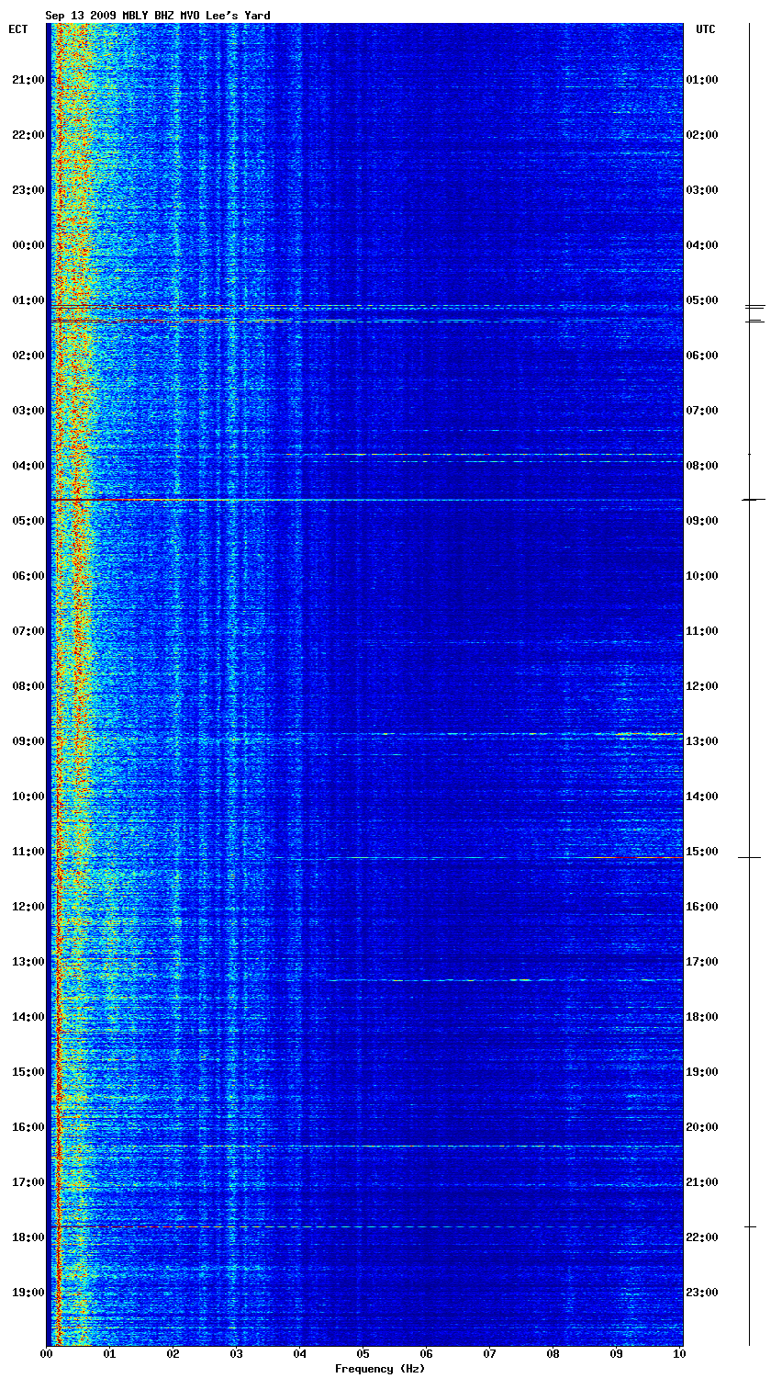
Task: Click the 10 Hz frequency tick label
Action: pyautogui.click(x=680, y=1354)
